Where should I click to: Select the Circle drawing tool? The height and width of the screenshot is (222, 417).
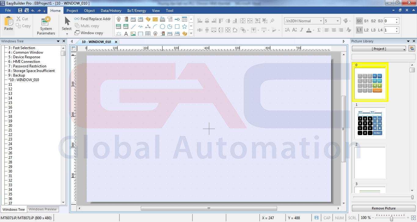[x=163, y=27]
